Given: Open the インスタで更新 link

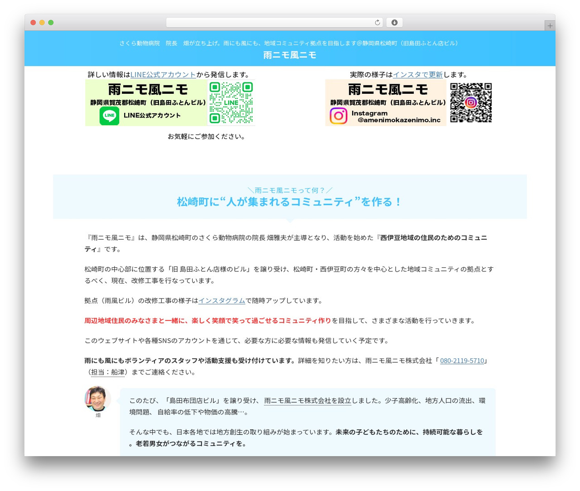Looking at the screenshot, I should 418,75.
